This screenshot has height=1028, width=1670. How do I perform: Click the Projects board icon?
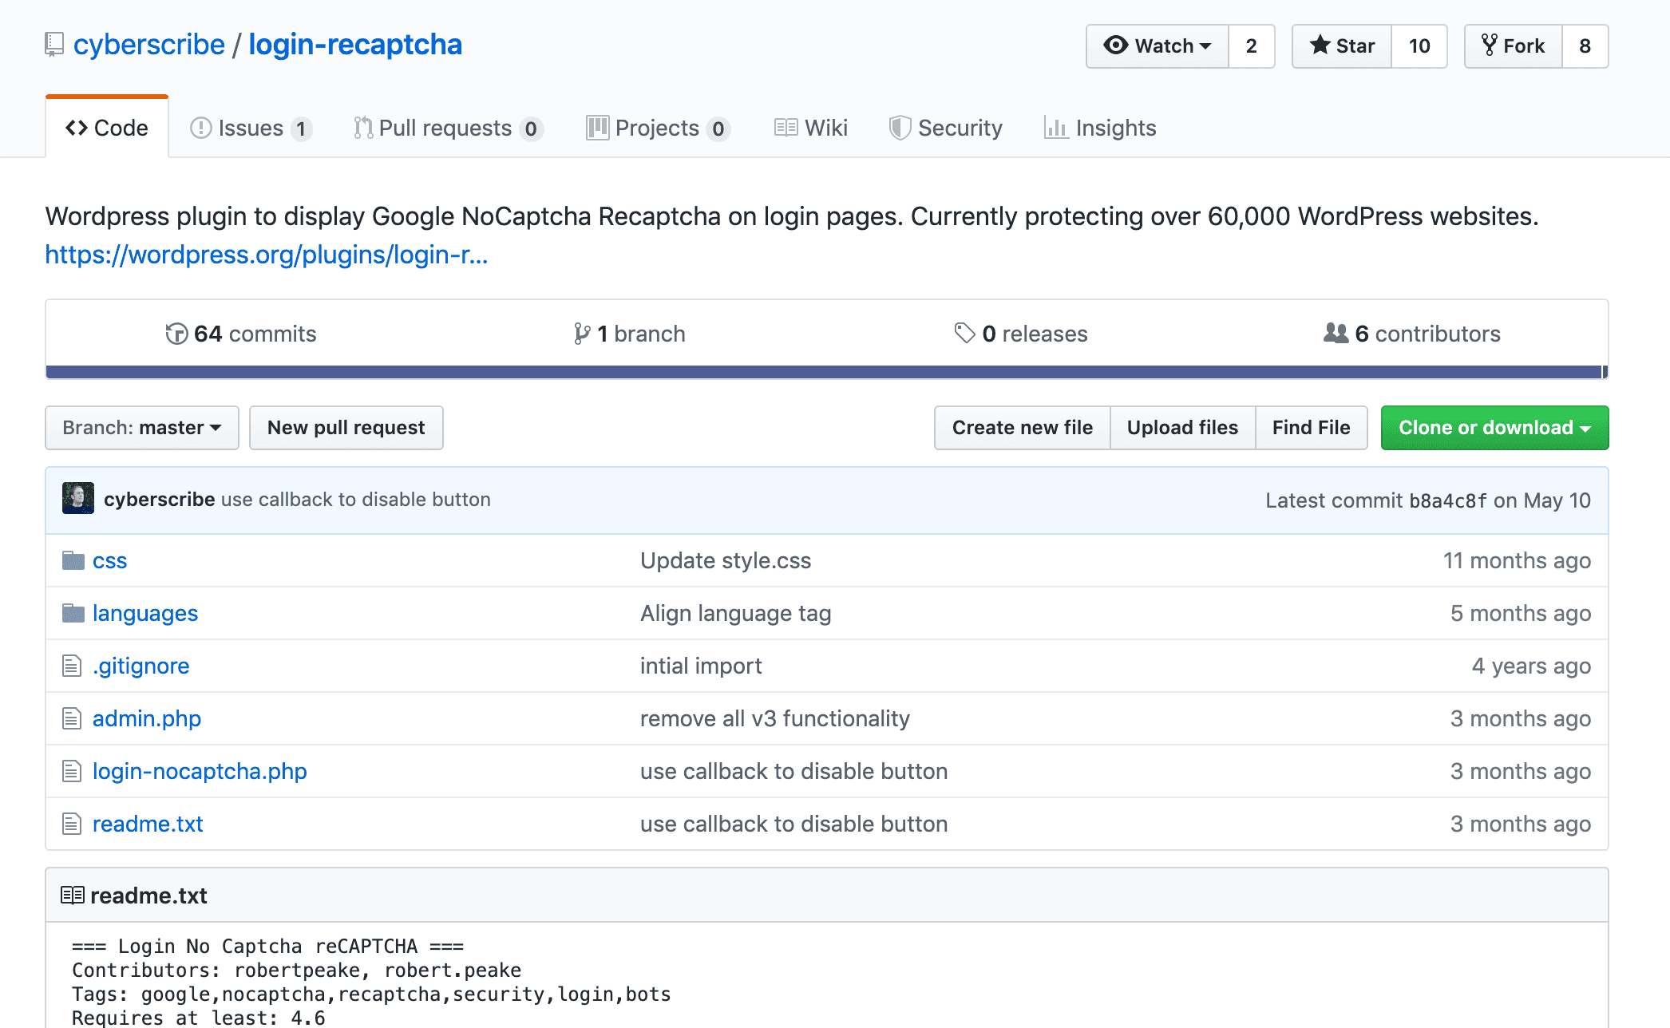point(597,128)
